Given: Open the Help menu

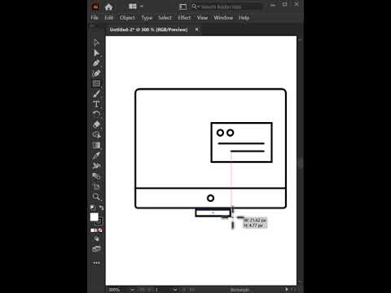Looking at the screenshot, I should point(244,18).
